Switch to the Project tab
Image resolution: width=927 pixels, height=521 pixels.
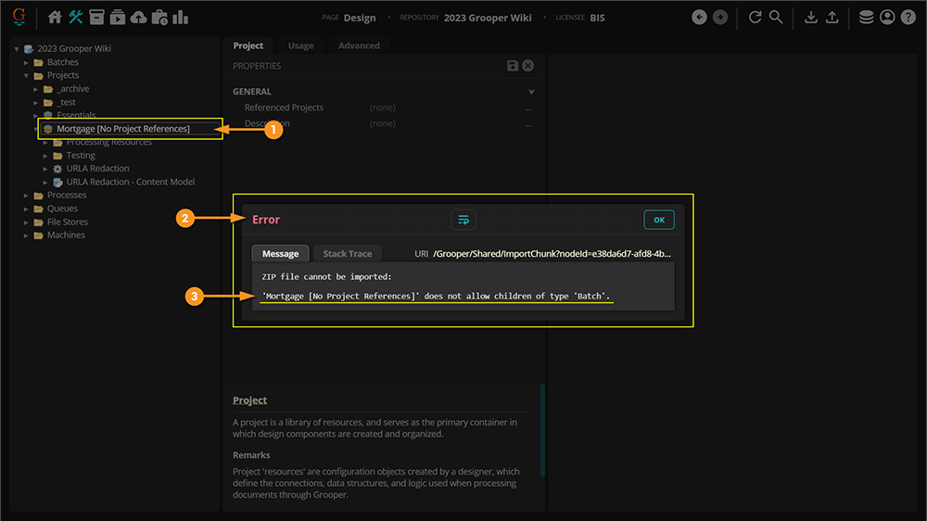coord(248,45)
